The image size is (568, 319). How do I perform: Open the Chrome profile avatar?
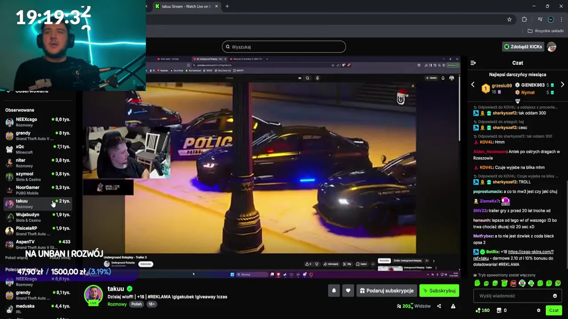(x=551, y=19)
